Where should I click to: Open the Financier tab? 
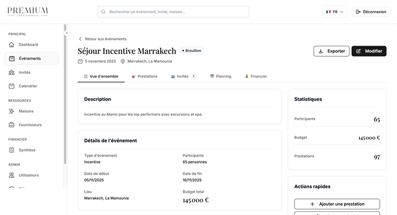[256, 76]
